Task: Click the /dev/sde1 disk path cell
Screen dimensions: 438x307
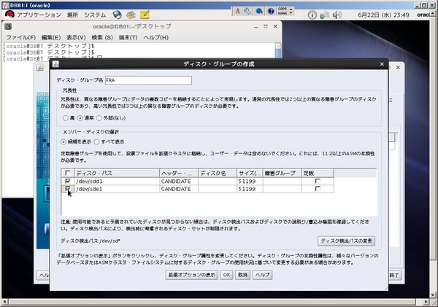Action: (x=117, y=189)
